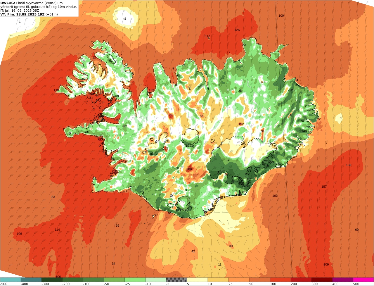Image resolution: width=374 pixels, height=286 pixels.
Task: Click the value 42 south of Iceland
Action: tap(193, 251)
